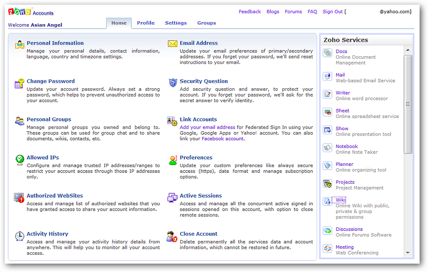Open the Mail service link
Screen dimensions: 428x272
(x=340, y=75)
